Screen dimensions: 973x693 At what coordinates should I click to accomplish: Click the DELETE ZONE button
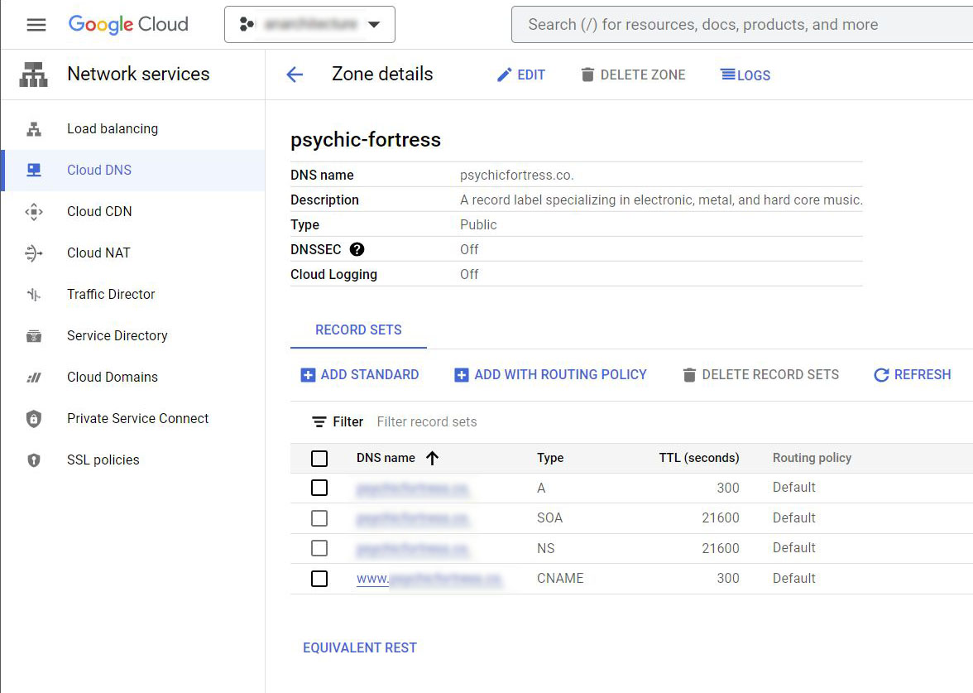633,75
